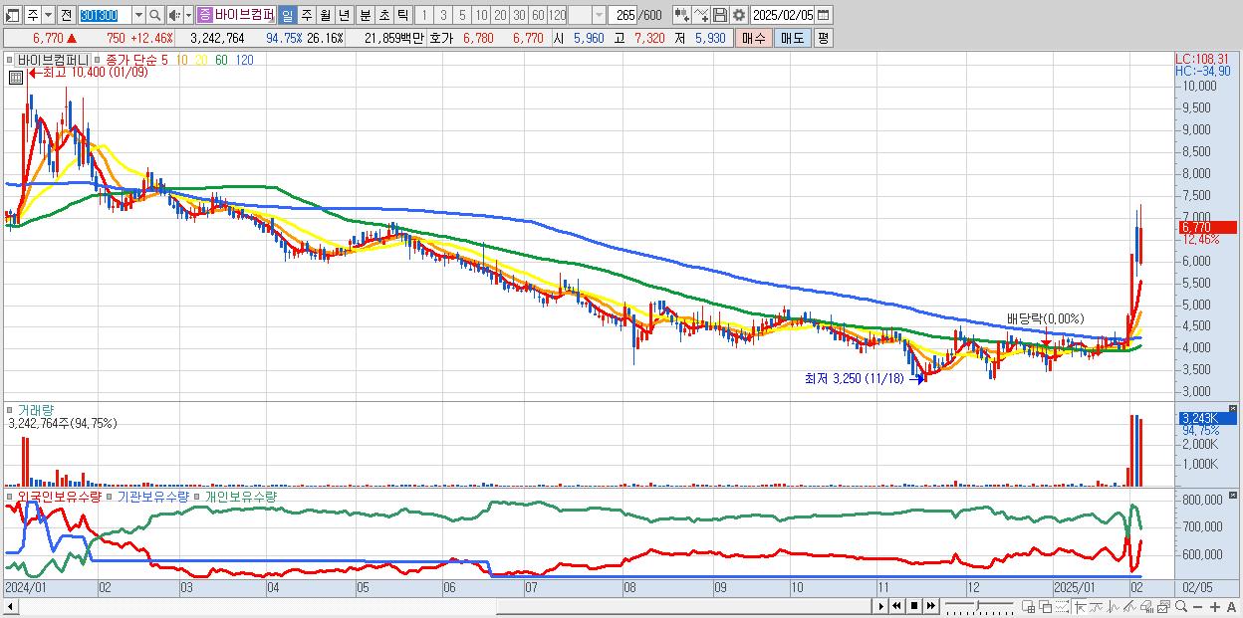Toggle the box before 외국인보유수량 label
Screen dimensions: 1243x618
10,496
